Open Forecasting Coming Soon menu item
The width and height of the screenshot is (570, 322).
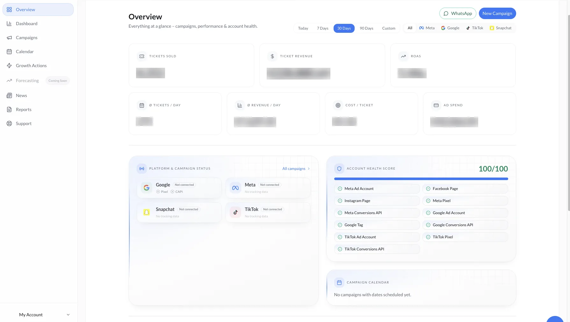(38, 81)
